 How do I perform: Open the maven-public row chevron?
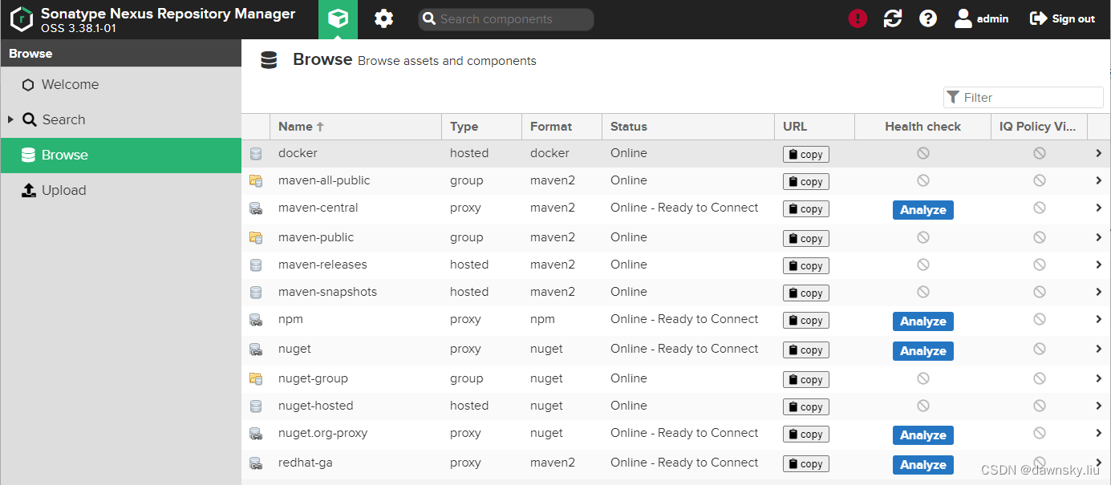tap(1098, 237)
